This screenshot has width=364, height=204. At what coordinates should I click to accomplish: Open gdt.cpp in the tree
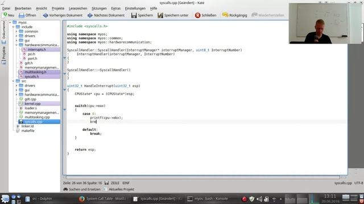[x=30, y=99]
